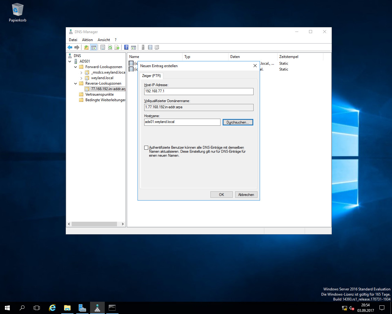Click the Properties toolbar icon
Screen dimensions: 392x314
click(x=103, y=47)
